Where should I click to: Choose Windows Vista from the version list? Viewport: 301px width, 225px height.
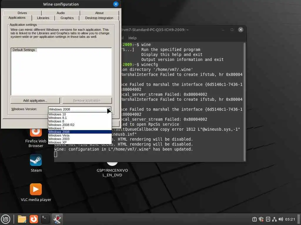coord(80,135)
